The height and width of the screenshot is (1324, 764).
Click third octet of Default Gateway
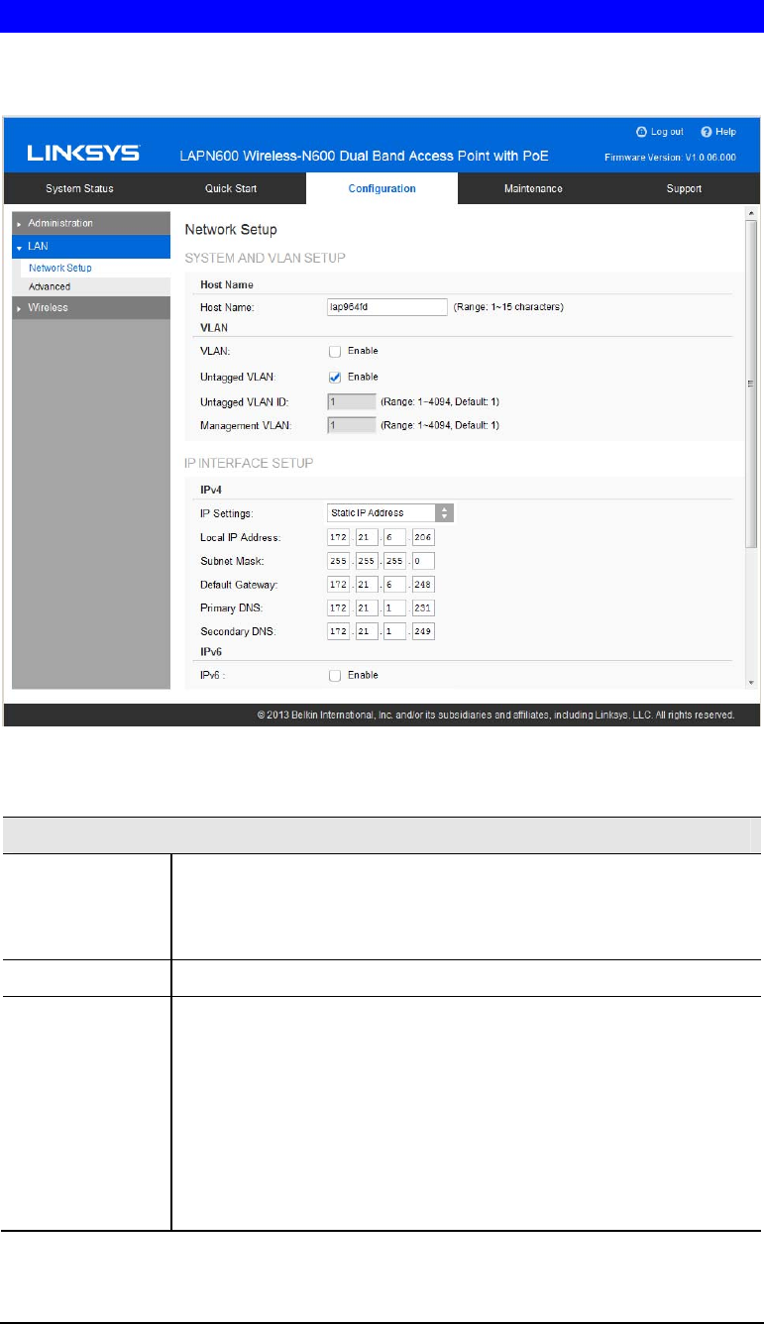(395, 585)
